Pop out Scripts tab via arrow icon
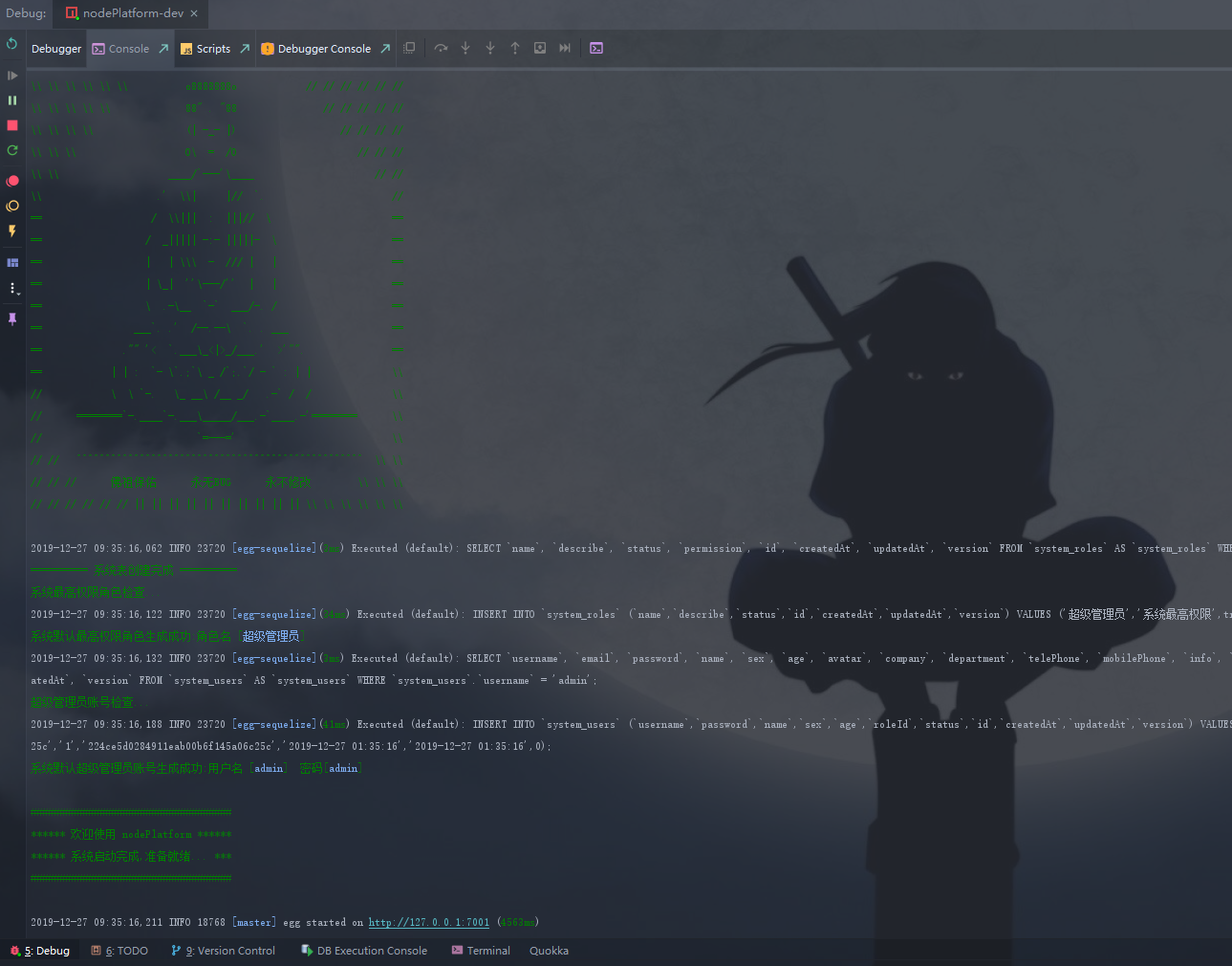 click(x=245, y=49)
